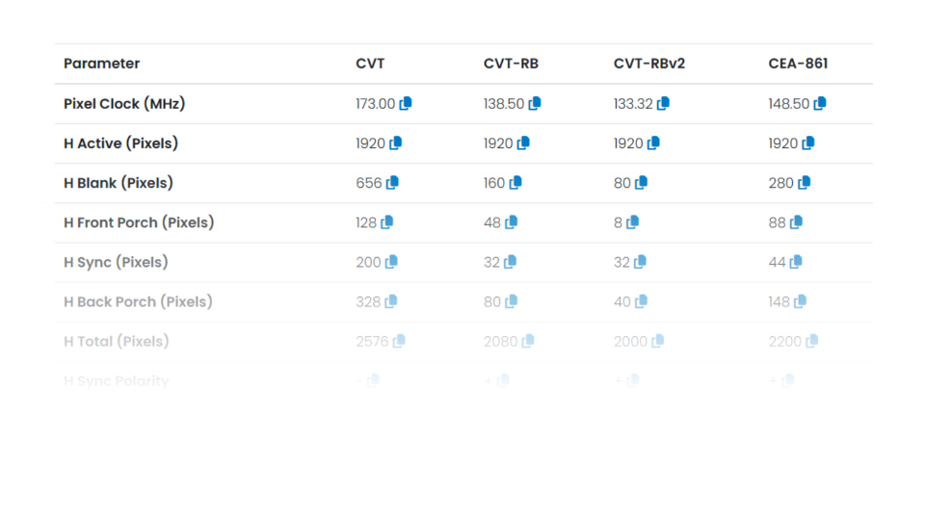Image resolution: width=925 pixels, height=520 pixels.
Task: Copy the CVT-RBv2 H Front Porch value 8
Action: point(632,221)
